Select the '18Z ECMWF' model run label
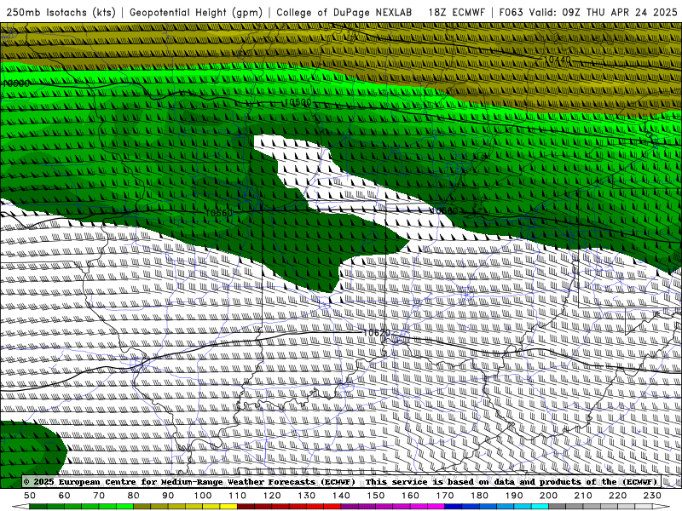 point(456,12)
